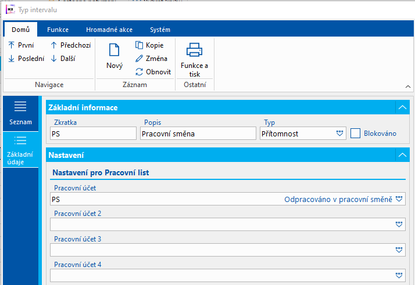Go to previous record (Předchozí)
This screenshot has height=285, width=415.
point(70,45)
